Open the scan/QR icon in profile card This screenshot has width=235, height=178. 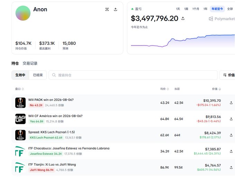click(107, 9)
